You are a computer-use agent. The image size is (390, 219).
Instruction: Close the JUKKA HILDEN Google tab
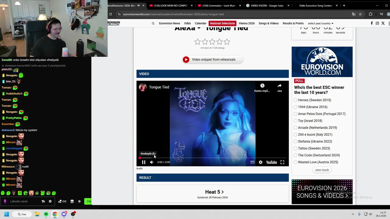[289, 5]
